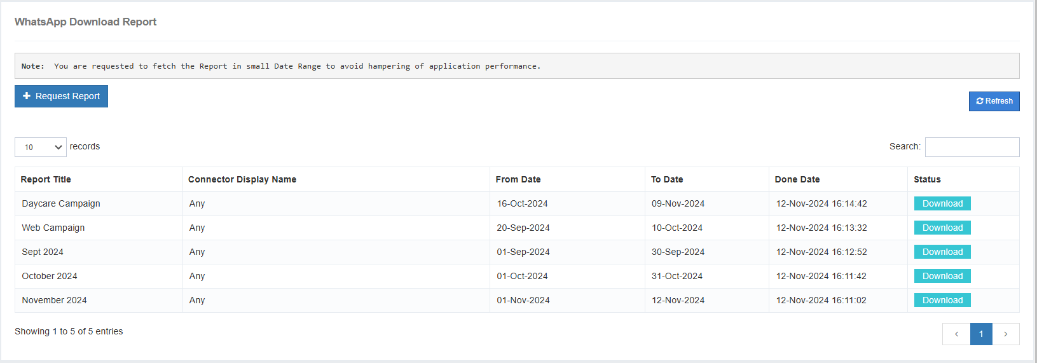Sort by Connector Display Name column
The height and width of the screenshot is (363, 1037).
click(x=242, y=179)
